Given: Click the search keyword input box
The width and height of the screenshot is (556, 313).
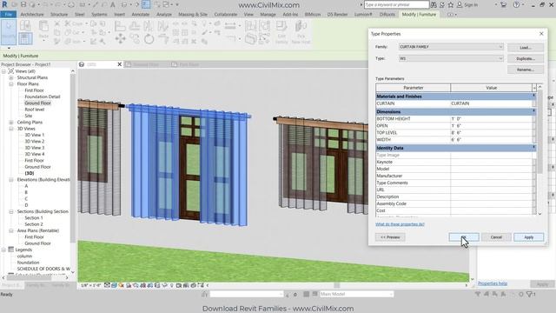Looking at the screenshot, I should tap(397, 4).
